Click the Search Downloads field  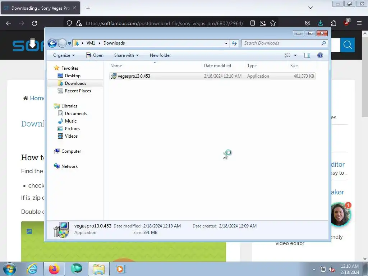click(x=284, y=43)
